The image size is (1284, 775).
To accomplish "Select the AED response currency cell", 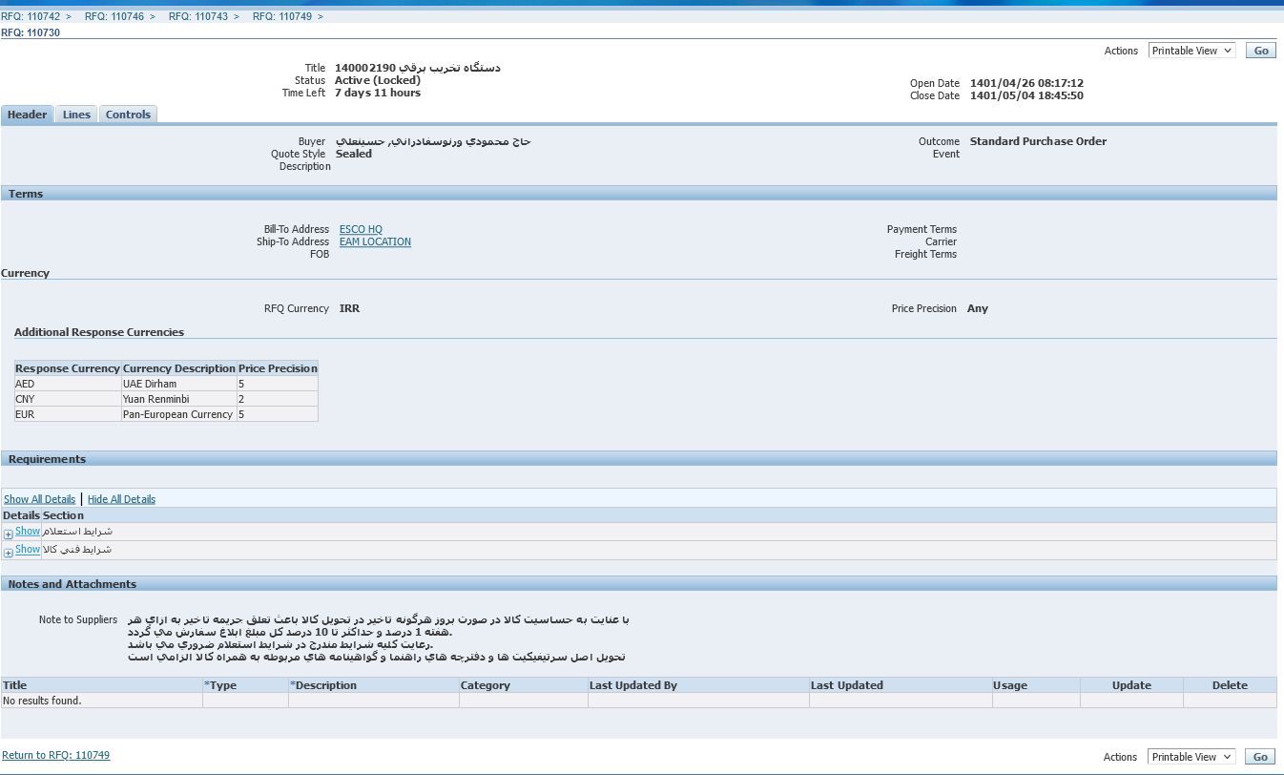I will click(68, 384).
